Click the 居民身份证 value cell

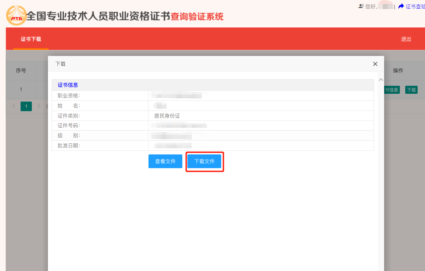click(167, 116)
